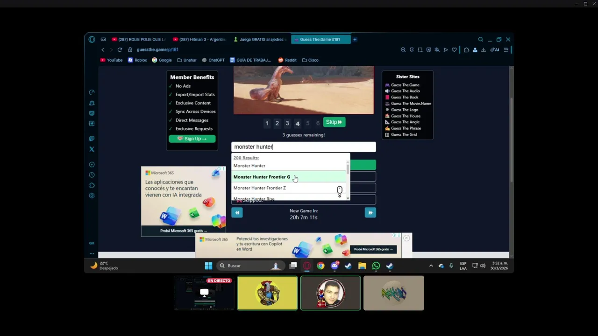Show screenshot number 3

pos(287,123)
